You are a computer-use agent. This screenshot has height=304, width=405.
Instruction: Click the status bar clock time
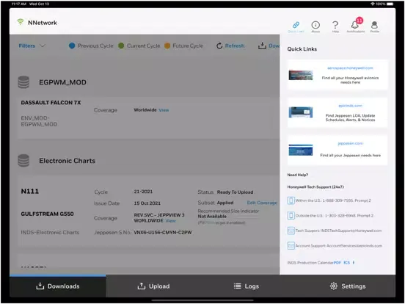[x=19, y=4]
